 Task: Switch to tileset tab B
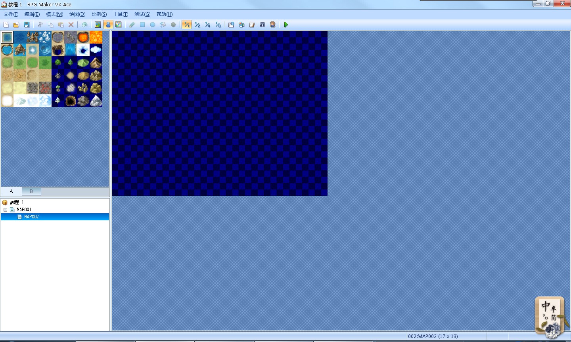click(31, 191)
